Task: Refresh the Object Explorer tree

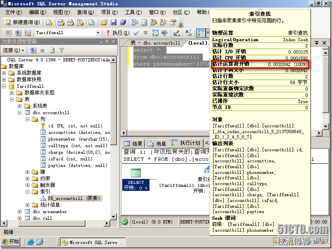Action: pos(52,50)
